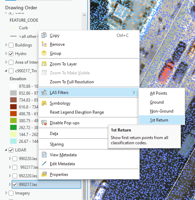This screenshot has width=195, height=200.
Task: Expand the 992220.las layer
Action: [x=10, y=176]
